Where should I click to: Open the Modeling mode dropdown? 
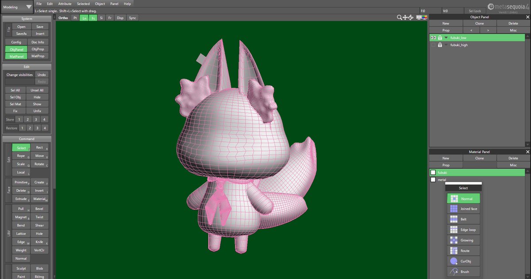(17, 7)
